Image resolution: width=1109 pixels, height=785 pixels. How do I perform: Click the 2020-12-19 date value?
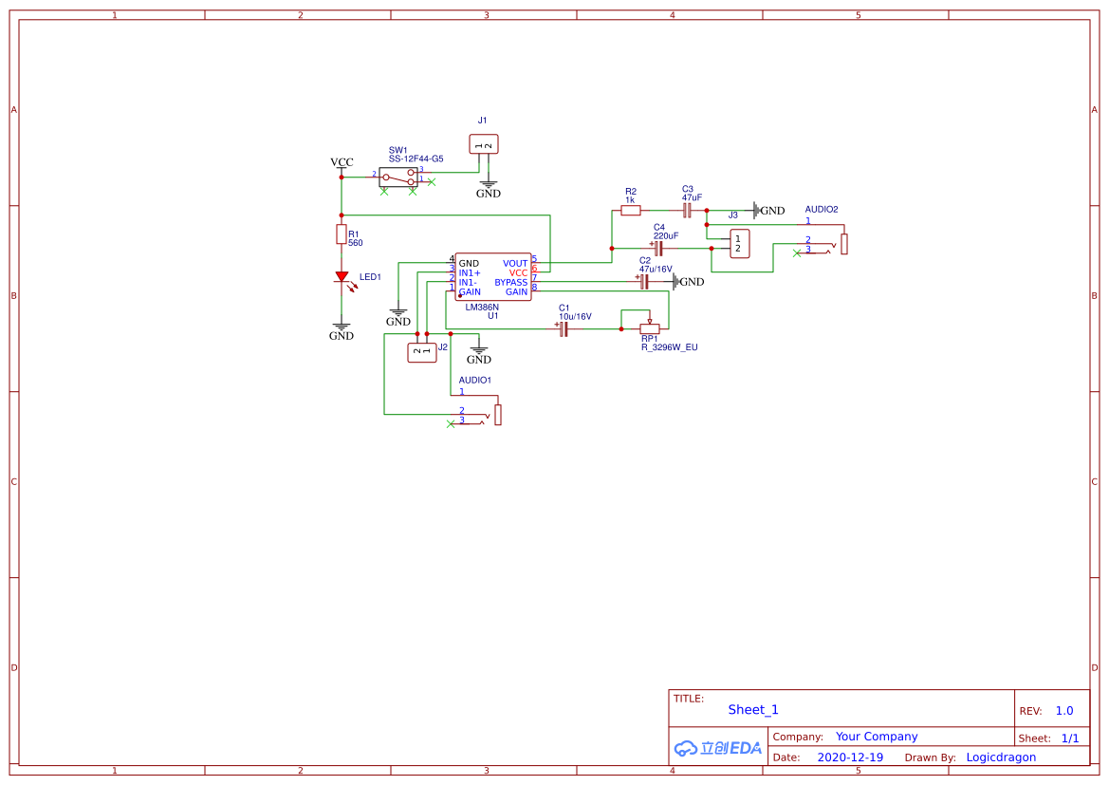click(x=850, y=757)
